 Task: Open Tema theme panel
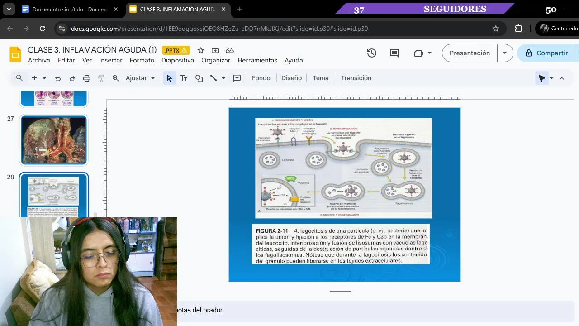click(321, 78)
